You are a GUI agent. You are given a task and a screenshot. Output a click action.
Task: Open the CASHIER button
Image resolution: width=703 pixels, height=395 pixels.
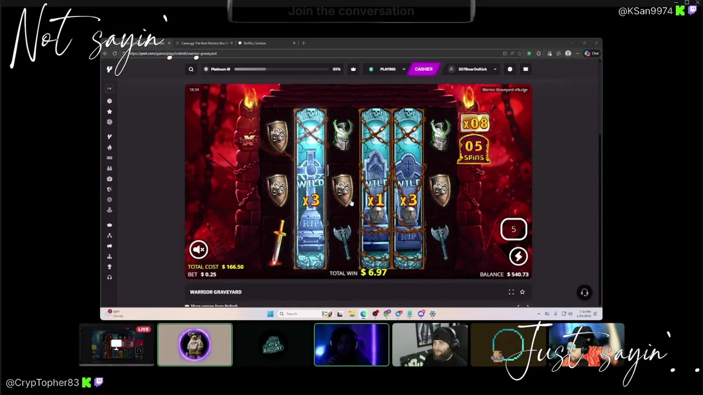coord(423,69)
